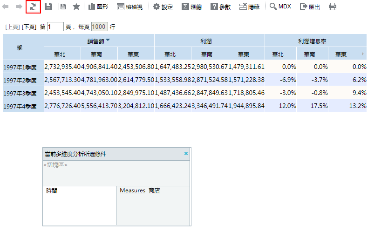Click the printer icon

click(x=333, y=7)
